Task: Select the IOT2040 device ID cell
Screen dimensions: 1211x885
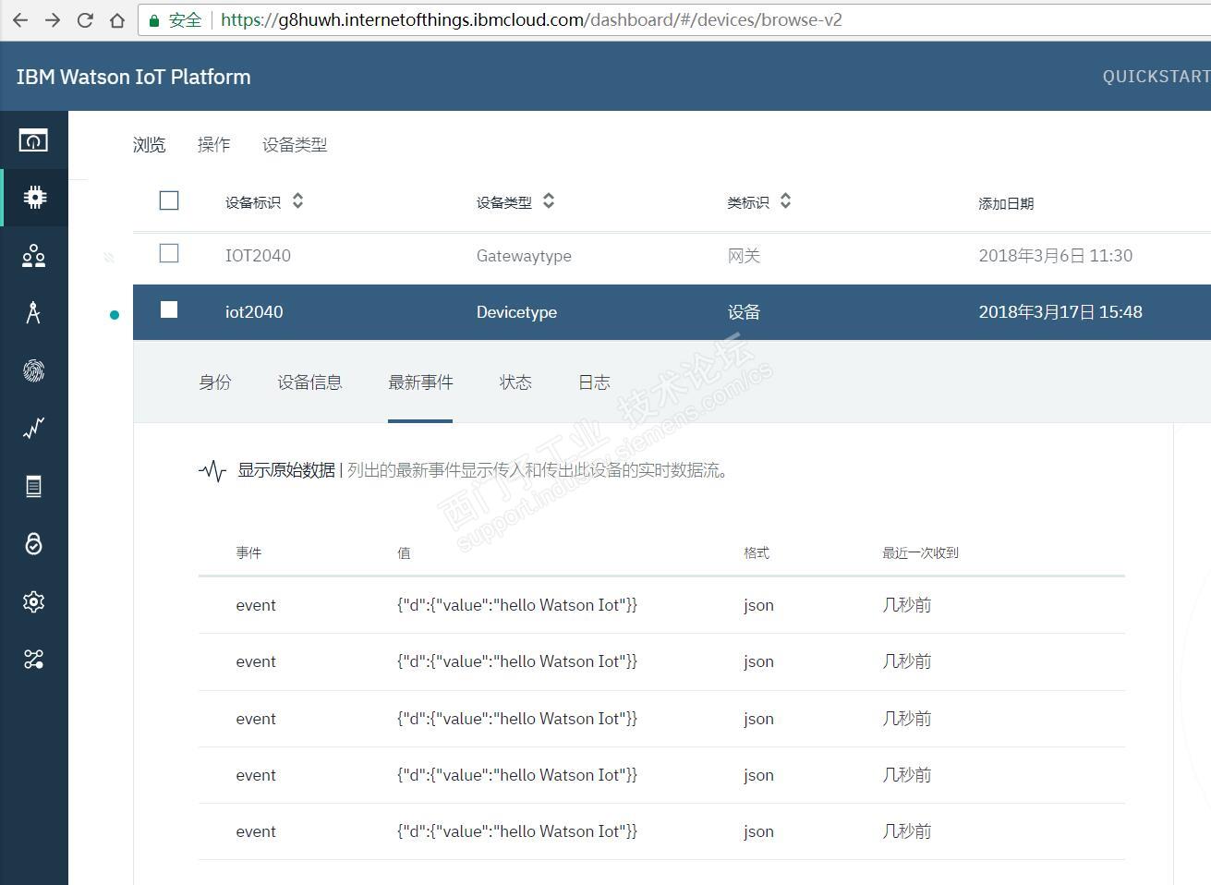Action: tap(258, 256)
